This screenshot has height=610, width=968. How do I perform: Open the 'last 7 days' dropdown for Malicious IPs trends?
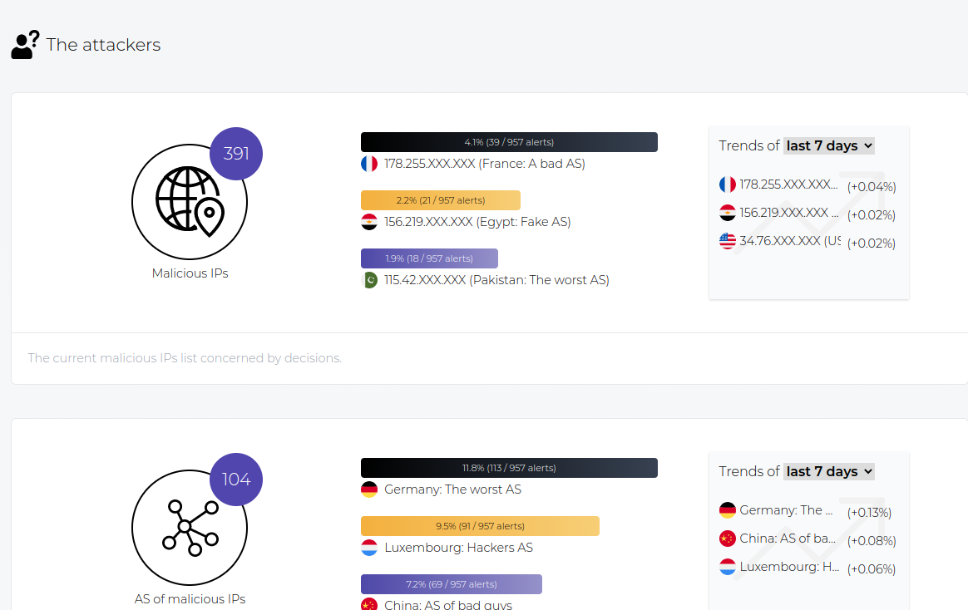(x=828, y=145)
